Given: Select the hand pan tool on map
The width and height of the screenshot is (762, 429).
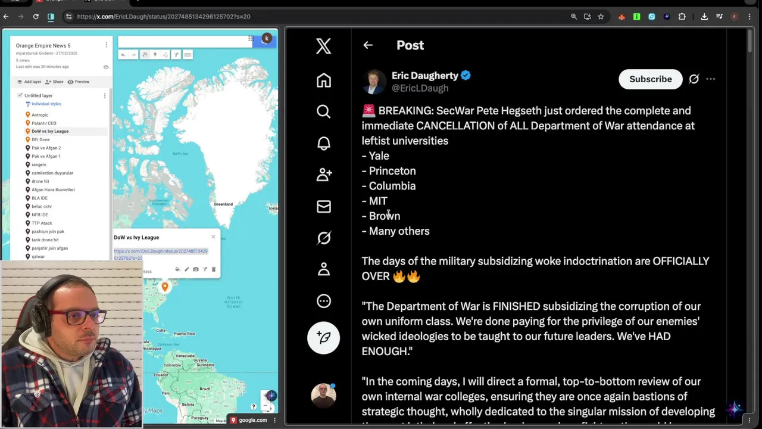Looking at the screenshot, I should [145, 55].
